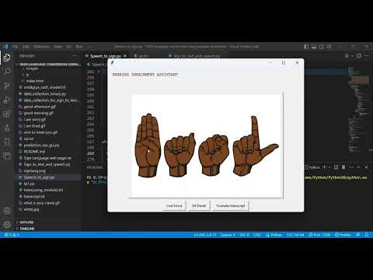Open the new terminal plus icon
The height and width of the screenshot is (280, 373).
point(324,167)
